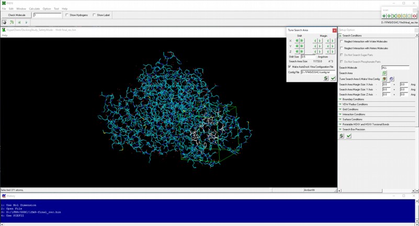The image size is (419, 226).
Task: Click the sphere rendering icon in toolbar
Action: (x=4, y=22)
